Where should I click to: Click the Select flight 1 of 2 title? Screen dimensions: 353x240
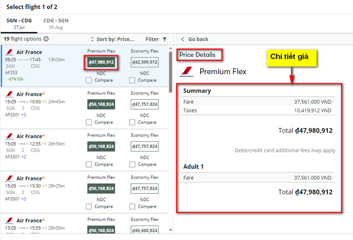[x=32, y=7]
